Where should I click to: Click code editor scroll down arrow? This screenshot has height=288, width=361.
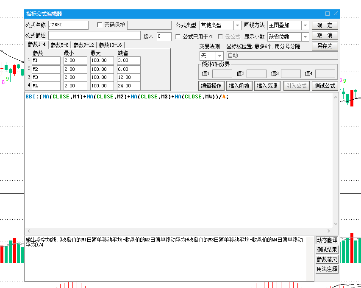336,224
